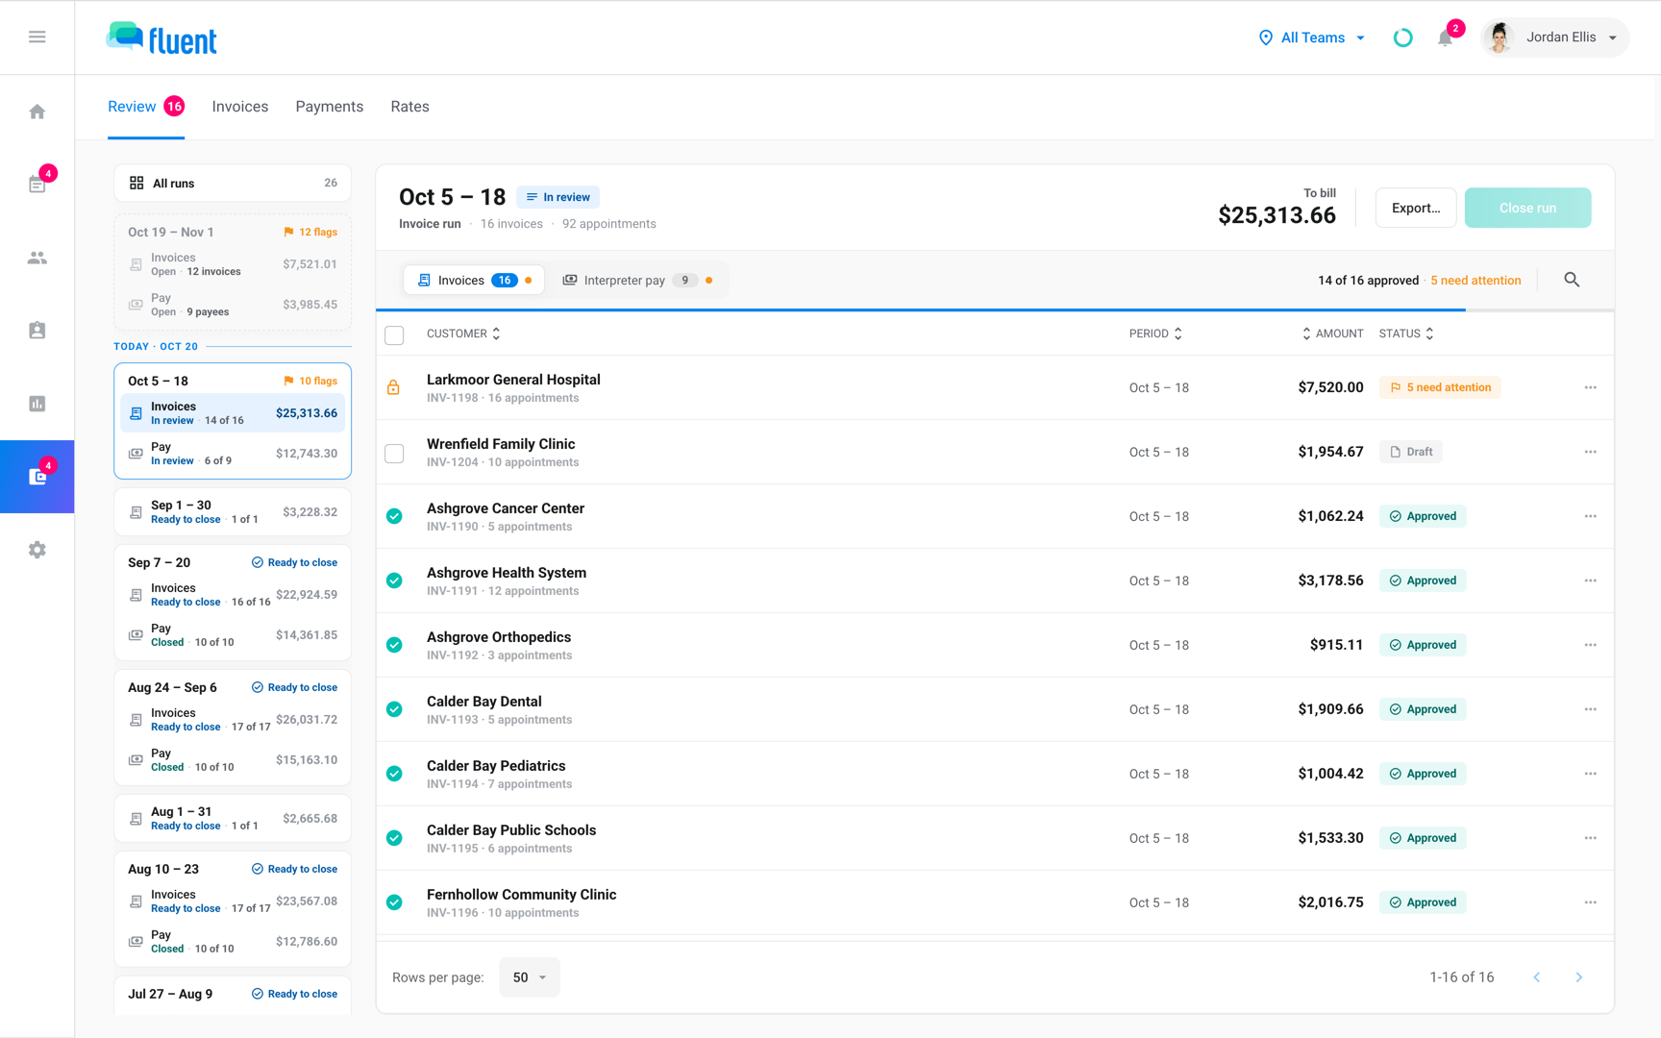
Task: Open the contact badge sidebar icon
Action: pyautogui.click(x=37, y=331)
